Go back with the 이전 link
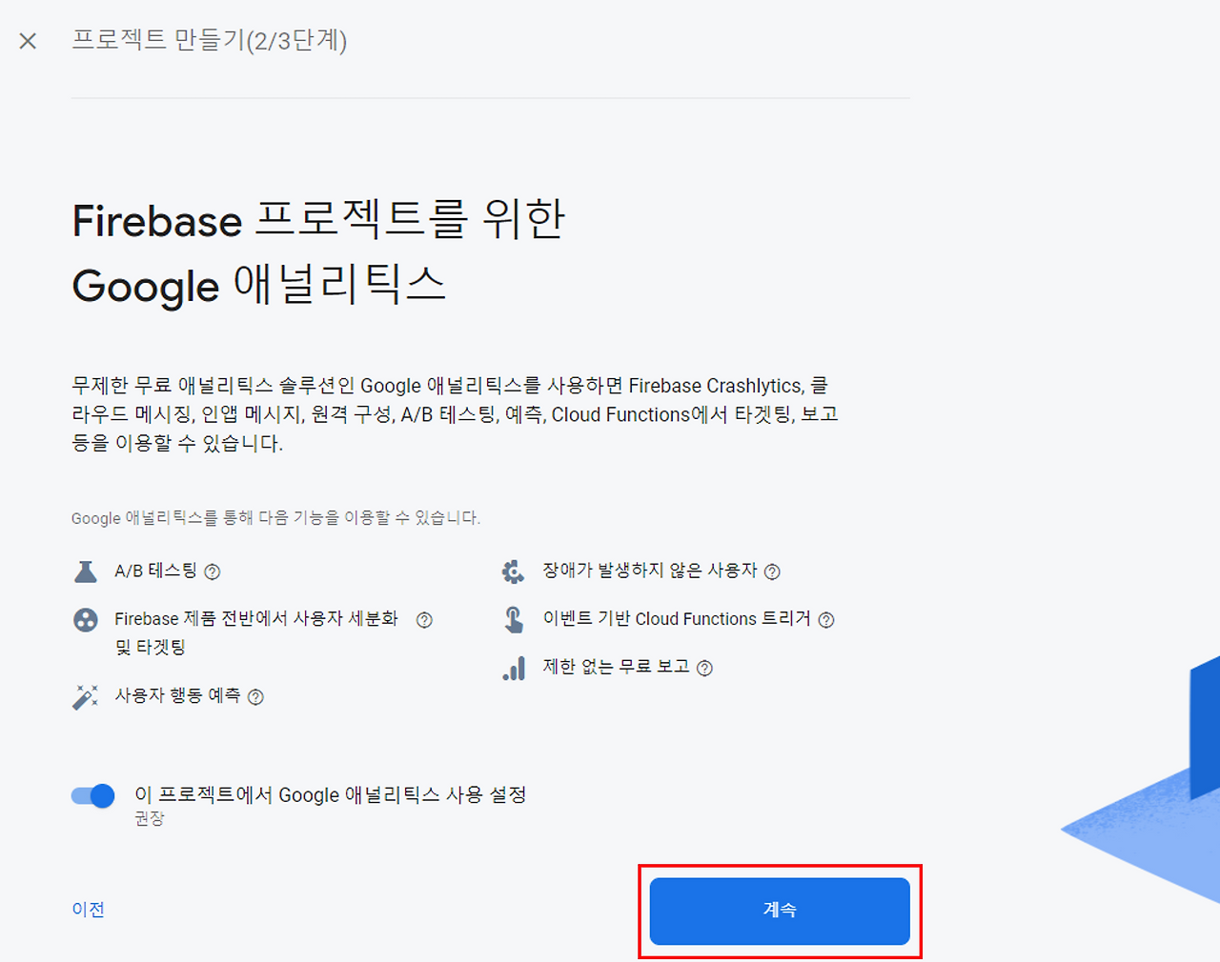The image size is (1220, 962). click(89, 910)
